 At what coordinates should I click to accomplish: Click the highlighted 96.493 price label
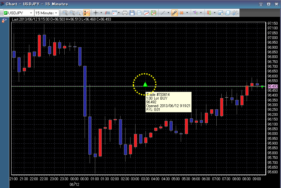click(x=273, y=87)
